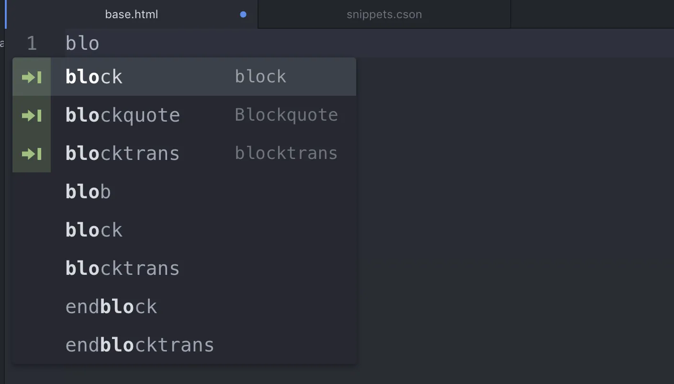Screen dimensions: 674x384
Task: Pick the blocktrans snippet with the arrow icon
Action: (123, 154)
